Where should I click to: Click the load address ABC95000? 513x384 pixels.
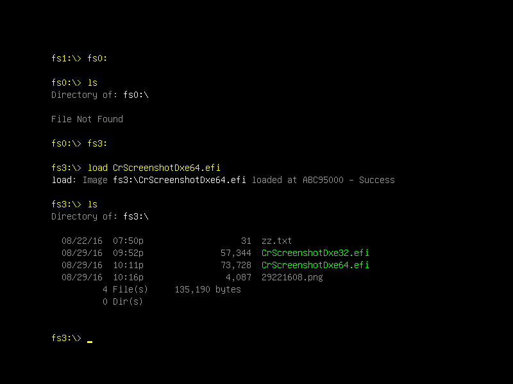pos(323,180)
